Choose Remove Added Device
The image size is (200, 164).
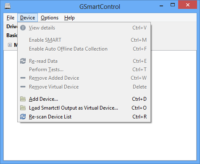coord(84,78)
